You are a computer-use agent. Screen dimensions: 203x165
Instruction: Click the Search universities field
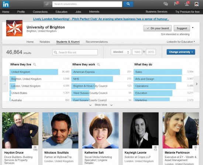tap(87, 4)
